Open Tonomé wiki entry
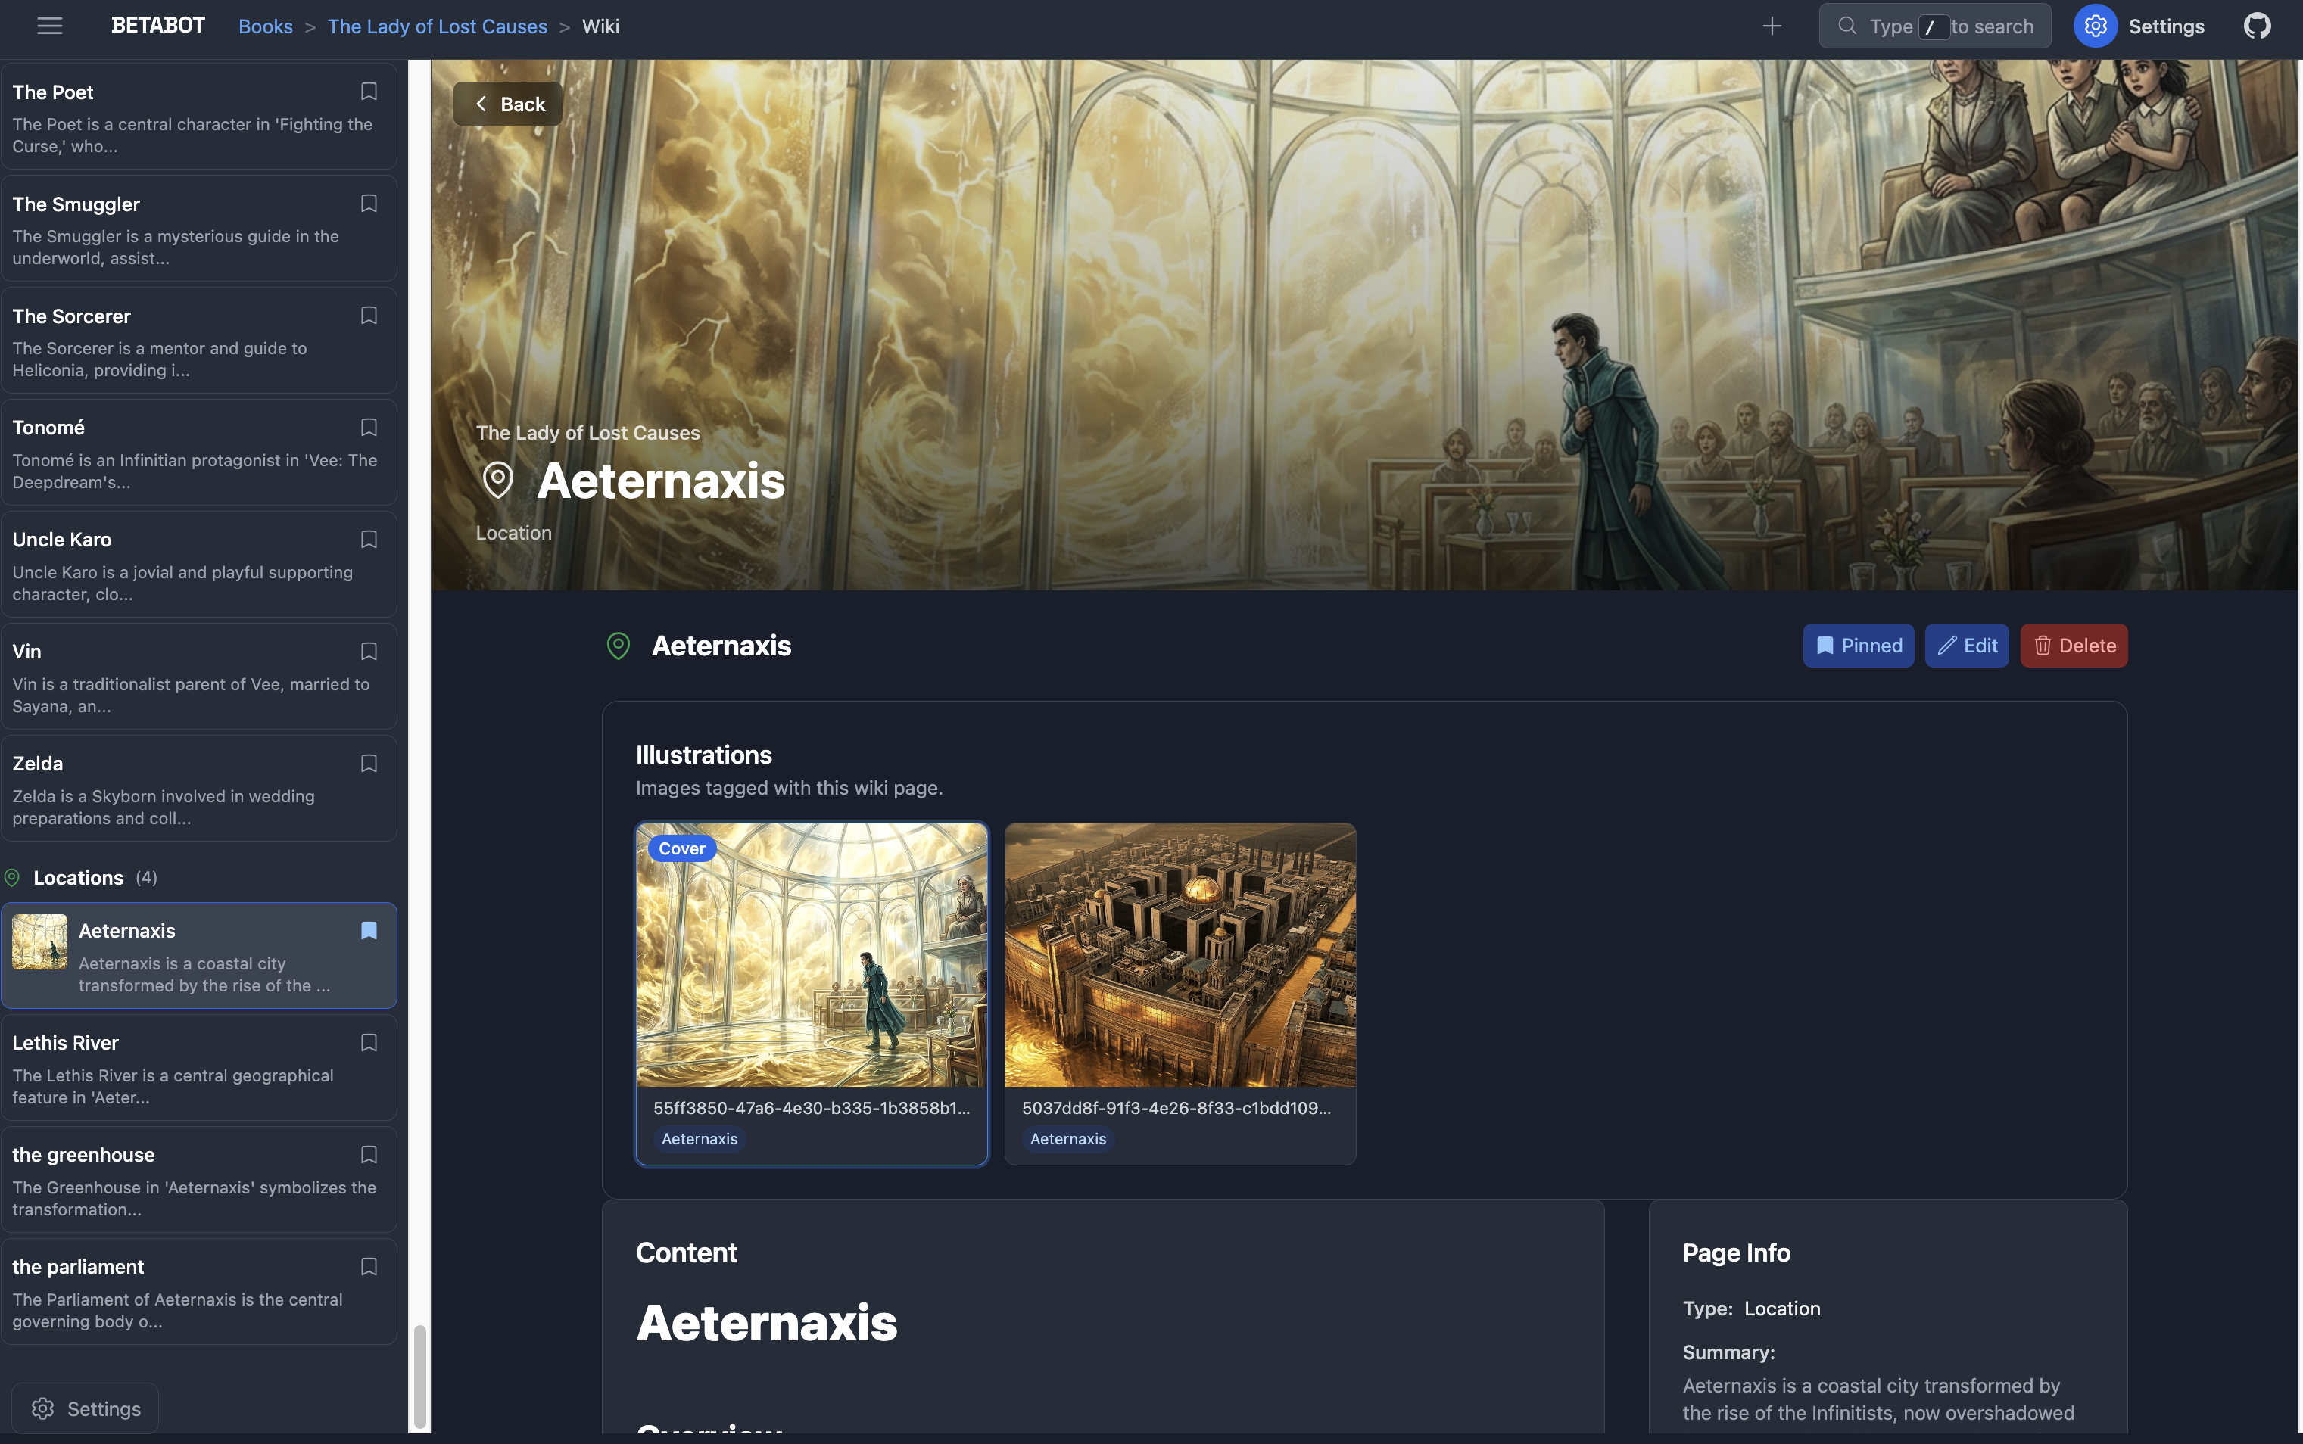2303x1444 pixels. pos(198,453)
